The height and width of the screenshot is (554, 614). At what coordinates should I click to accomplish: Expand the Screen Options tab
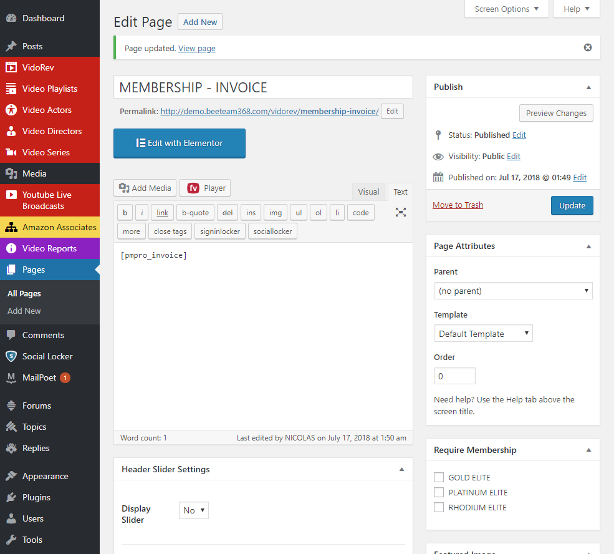point(506,9)
